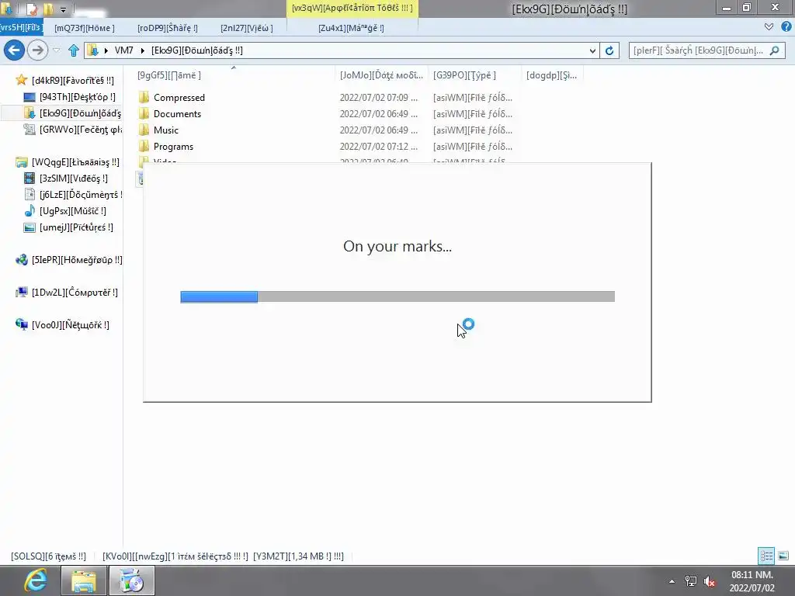Image resolution: width=795 pixels, height=596 pixels.
Task: Sort by the Date modified column header
Action: point(381,75)
